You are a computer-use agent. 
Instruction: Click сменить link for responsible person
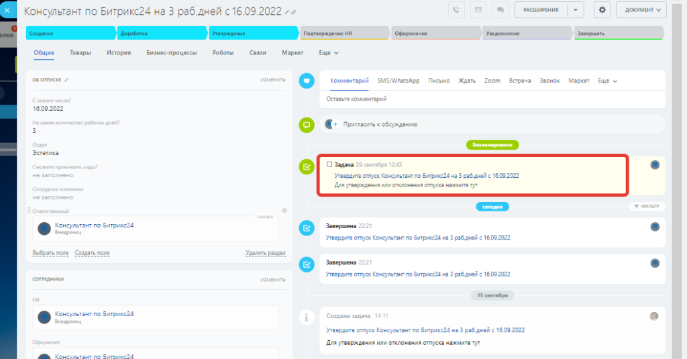click(265, 217)
